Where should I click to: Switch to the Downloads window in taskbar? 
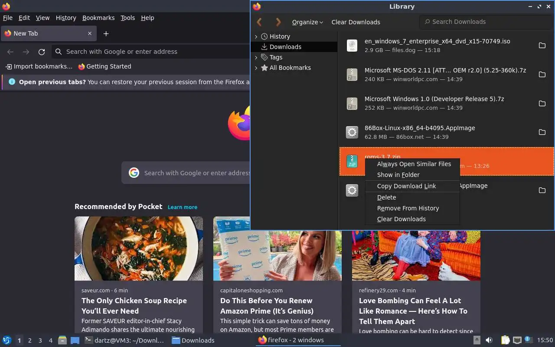pos(193,340)
